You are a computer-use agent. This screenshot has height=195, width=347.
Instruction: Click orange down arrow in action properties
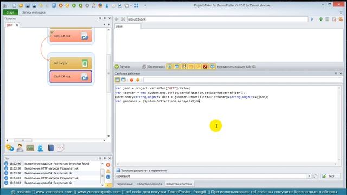tap(138, 80)
